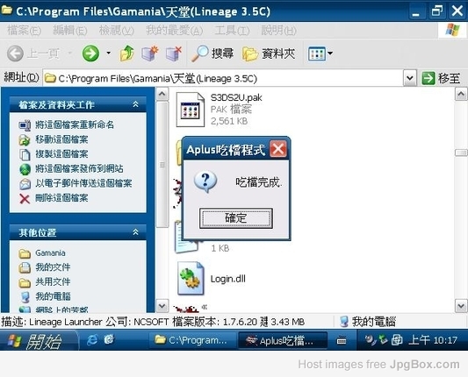Select the Login.dll file icon
The height and width of the screenshot is (377, 468).
[191, 278]
